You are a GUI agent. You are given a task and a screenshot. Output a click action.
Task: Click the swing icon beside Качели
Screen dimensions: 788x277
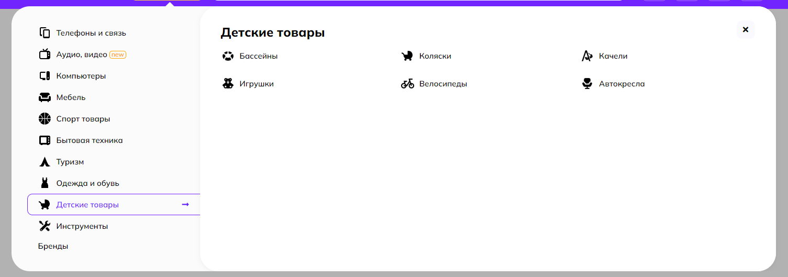coord(587,56)
